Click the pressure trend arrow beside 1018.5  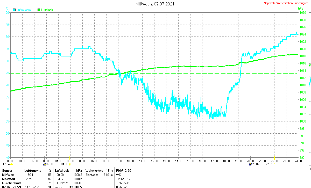pyautogui.click(x=70, y=187)
